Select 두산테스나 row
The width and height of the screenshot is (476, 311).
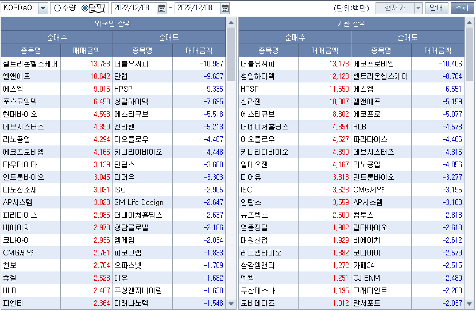pos(268,291)
